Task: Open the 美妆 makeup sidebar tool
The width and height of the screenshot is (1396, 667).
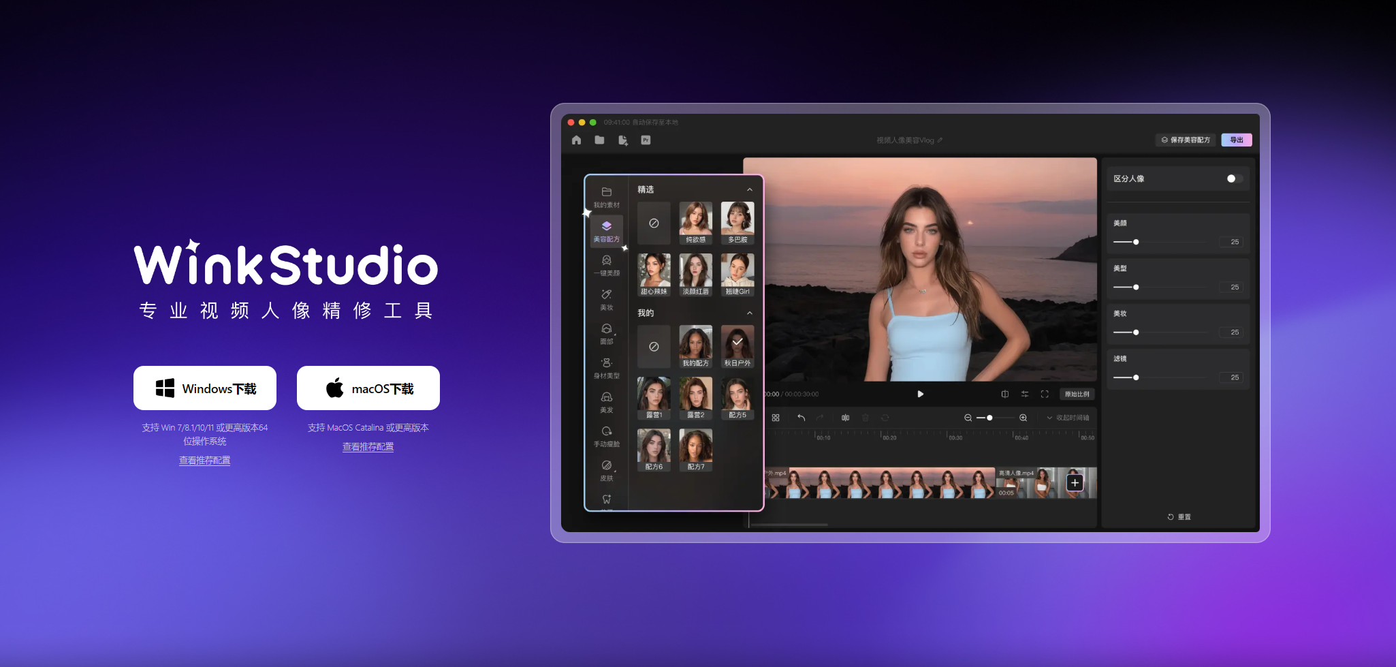Action: 606,300
